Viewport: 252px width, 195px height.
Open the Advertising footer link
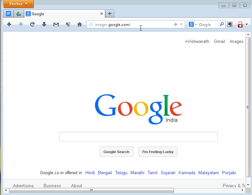(23, 186)
